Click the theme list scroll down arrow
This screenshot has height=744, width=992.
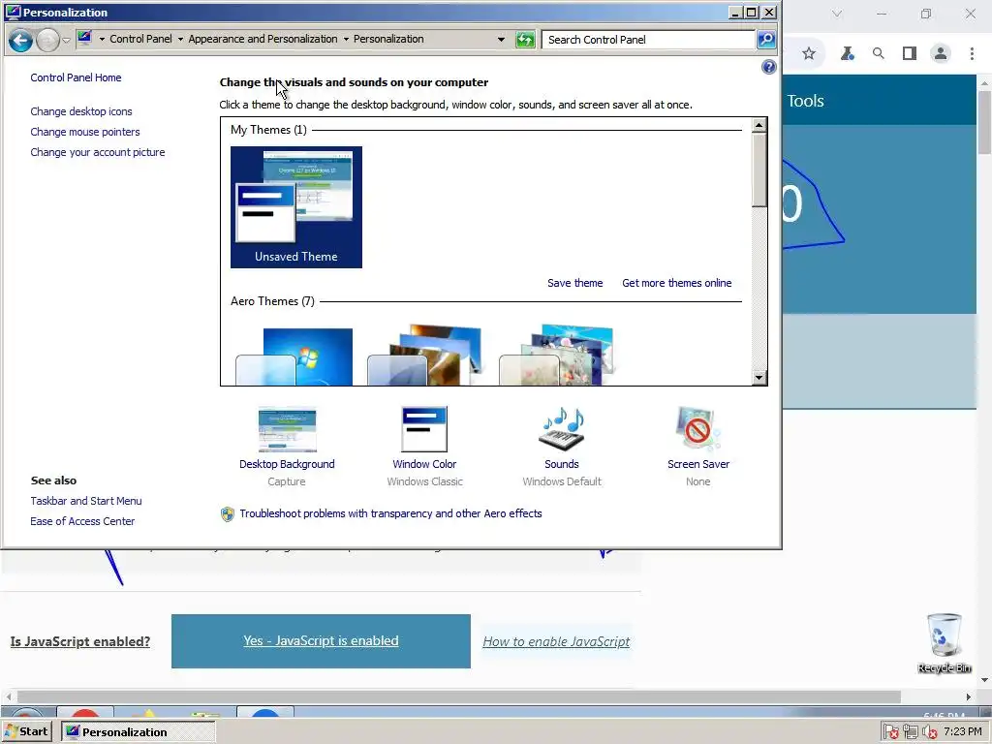[759, 378]
